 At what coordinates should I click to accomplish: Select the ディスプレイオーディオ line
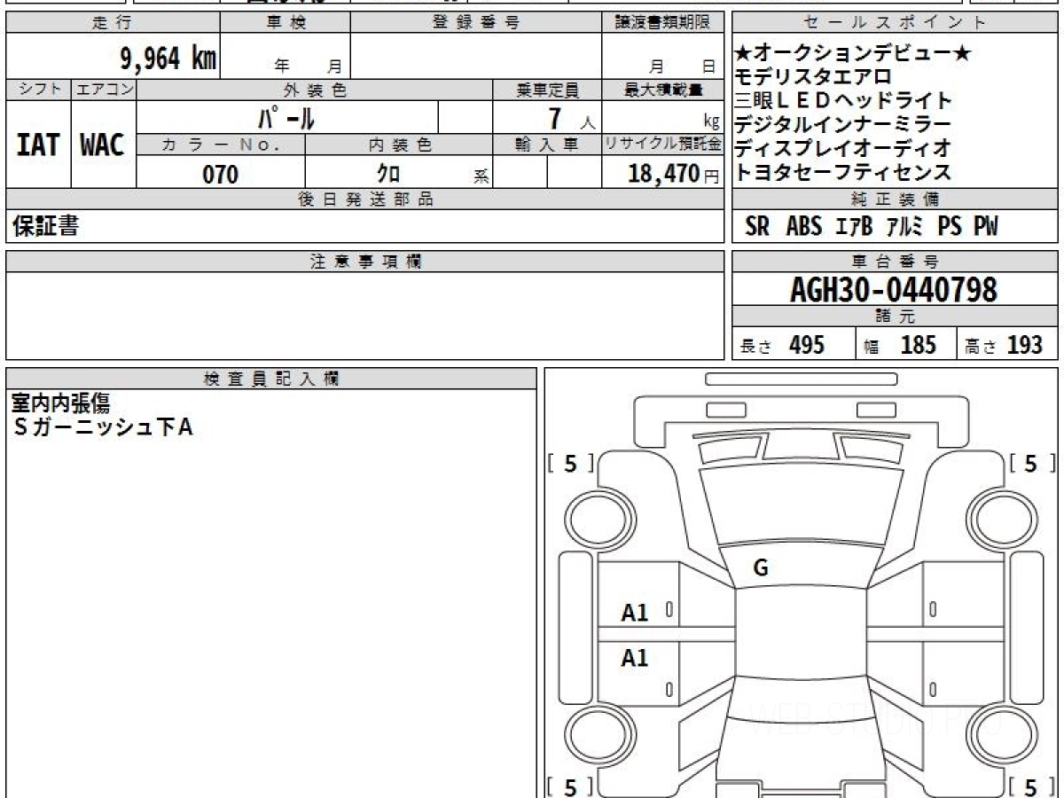pyautogui.click(x=843, y=148)
